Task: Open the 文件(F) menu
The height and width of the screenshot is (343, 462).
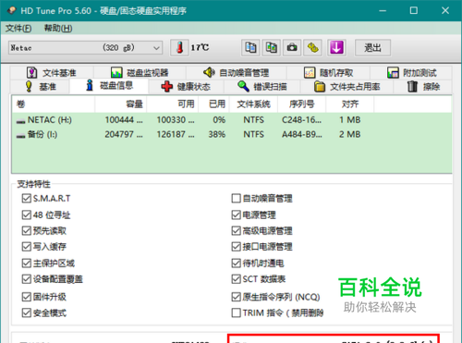Action: click(18, 29)
